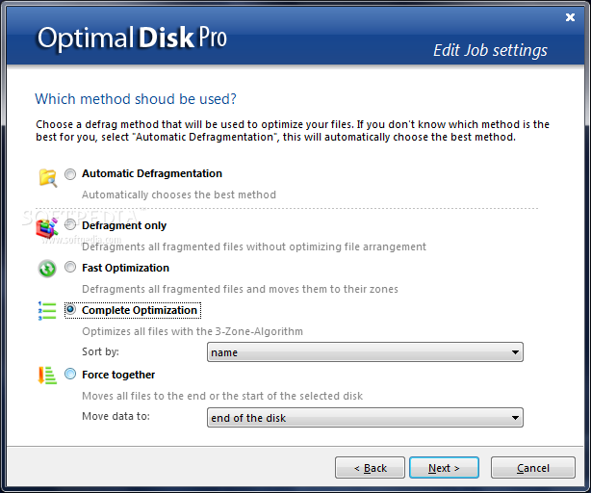Select the Defragment only radio button
Image resolution: width=591 pixels, height=493 pixels.
[70, 224]
